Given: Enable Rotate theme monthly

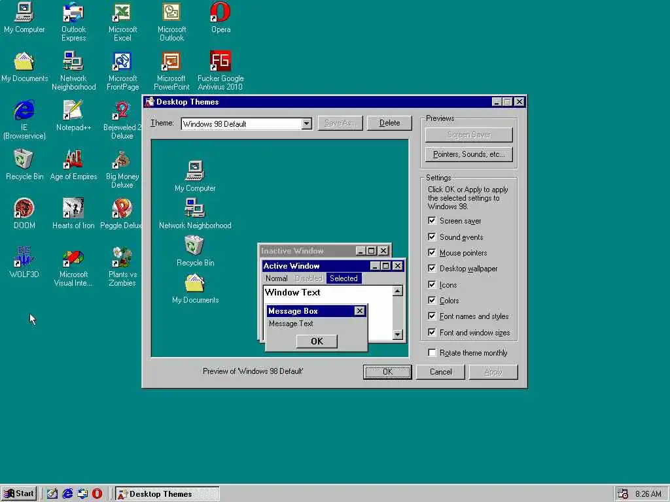Looking at the screenshot, I should (x=432, y=352).
